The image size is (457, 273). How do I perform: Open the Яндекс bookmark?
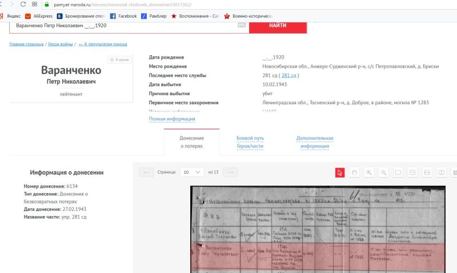(x=10, y=16)
